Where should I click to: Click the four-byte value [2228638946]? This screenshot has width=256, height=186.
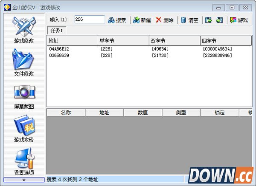(x=217, y=55)
